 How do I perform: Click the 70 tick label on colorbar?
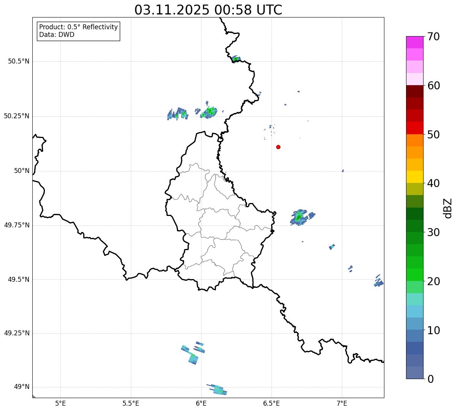click(x=433, y=36)
